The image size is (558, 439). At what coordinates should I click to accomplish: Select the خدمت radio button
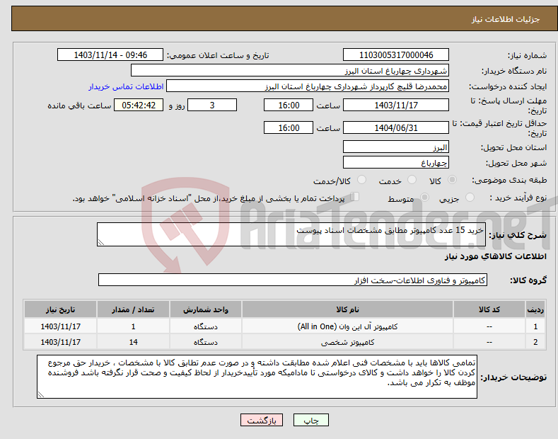pyautogui.click(x=412, y=180)
